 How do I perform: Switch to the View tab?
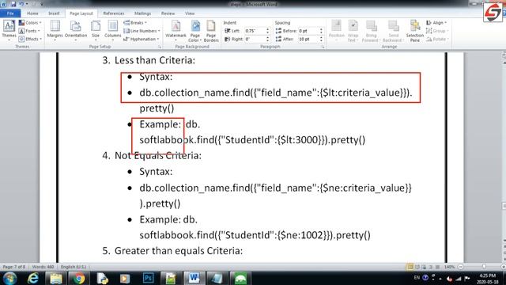click(x=190, y=13)
